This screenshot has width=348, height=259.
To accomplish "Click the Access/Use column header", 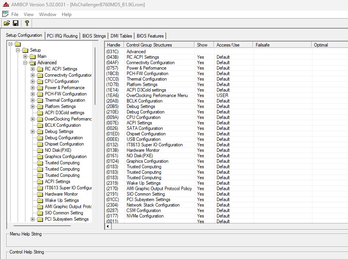I will pyautogui.click(x=233, y=45).
